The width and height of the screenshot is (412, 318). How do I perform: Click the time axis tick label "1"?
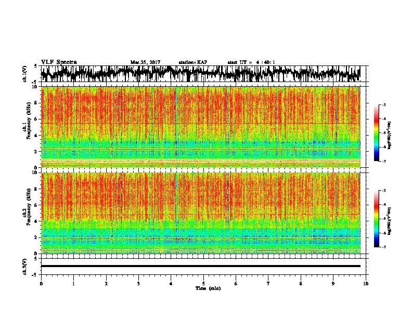coord(73,284)
